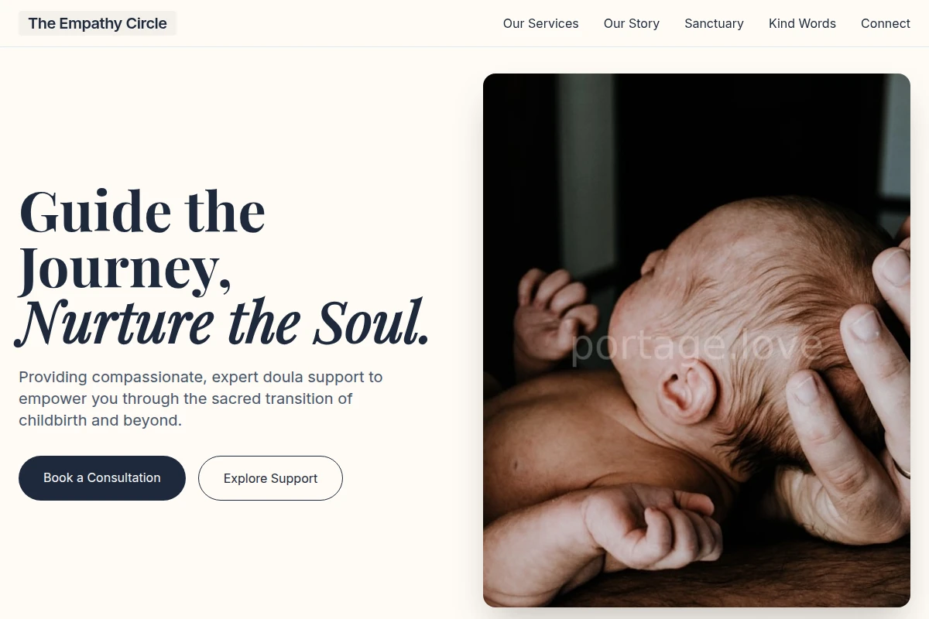Viewport: 929px width, 619px height.
Task: Click The Empathy Circle logo
Action: coord(98,23)
